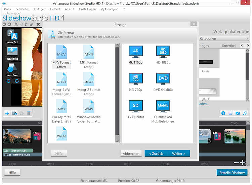Open the Kategorien dropdown
Screen dimensions: 252x185
(x=224, y=39)
